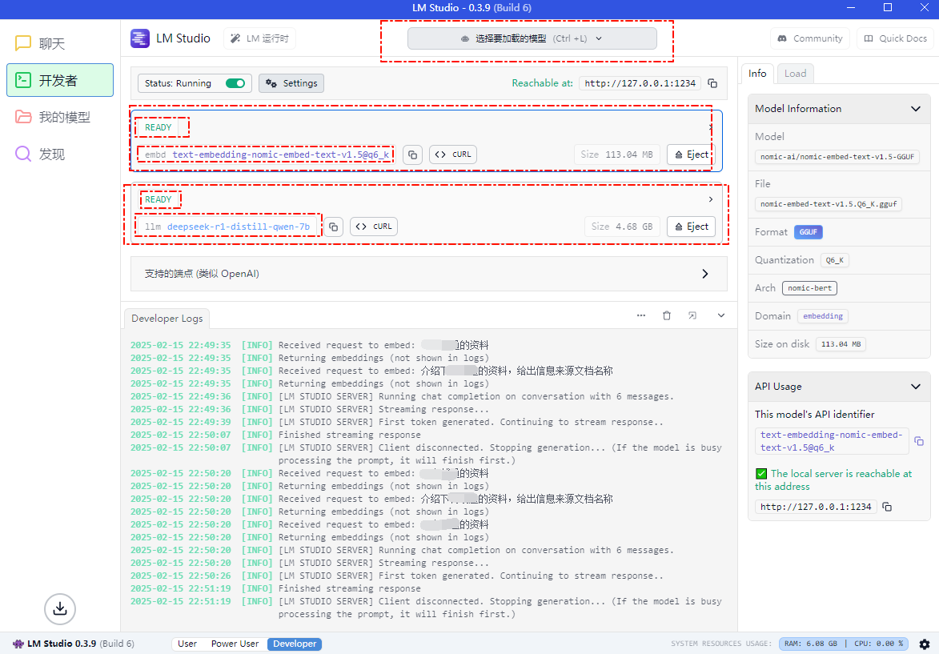Image resolution: width=939 pixels, height=654 pixels.
Task: Open app settings gear in status bar
Action: point(925,644)
